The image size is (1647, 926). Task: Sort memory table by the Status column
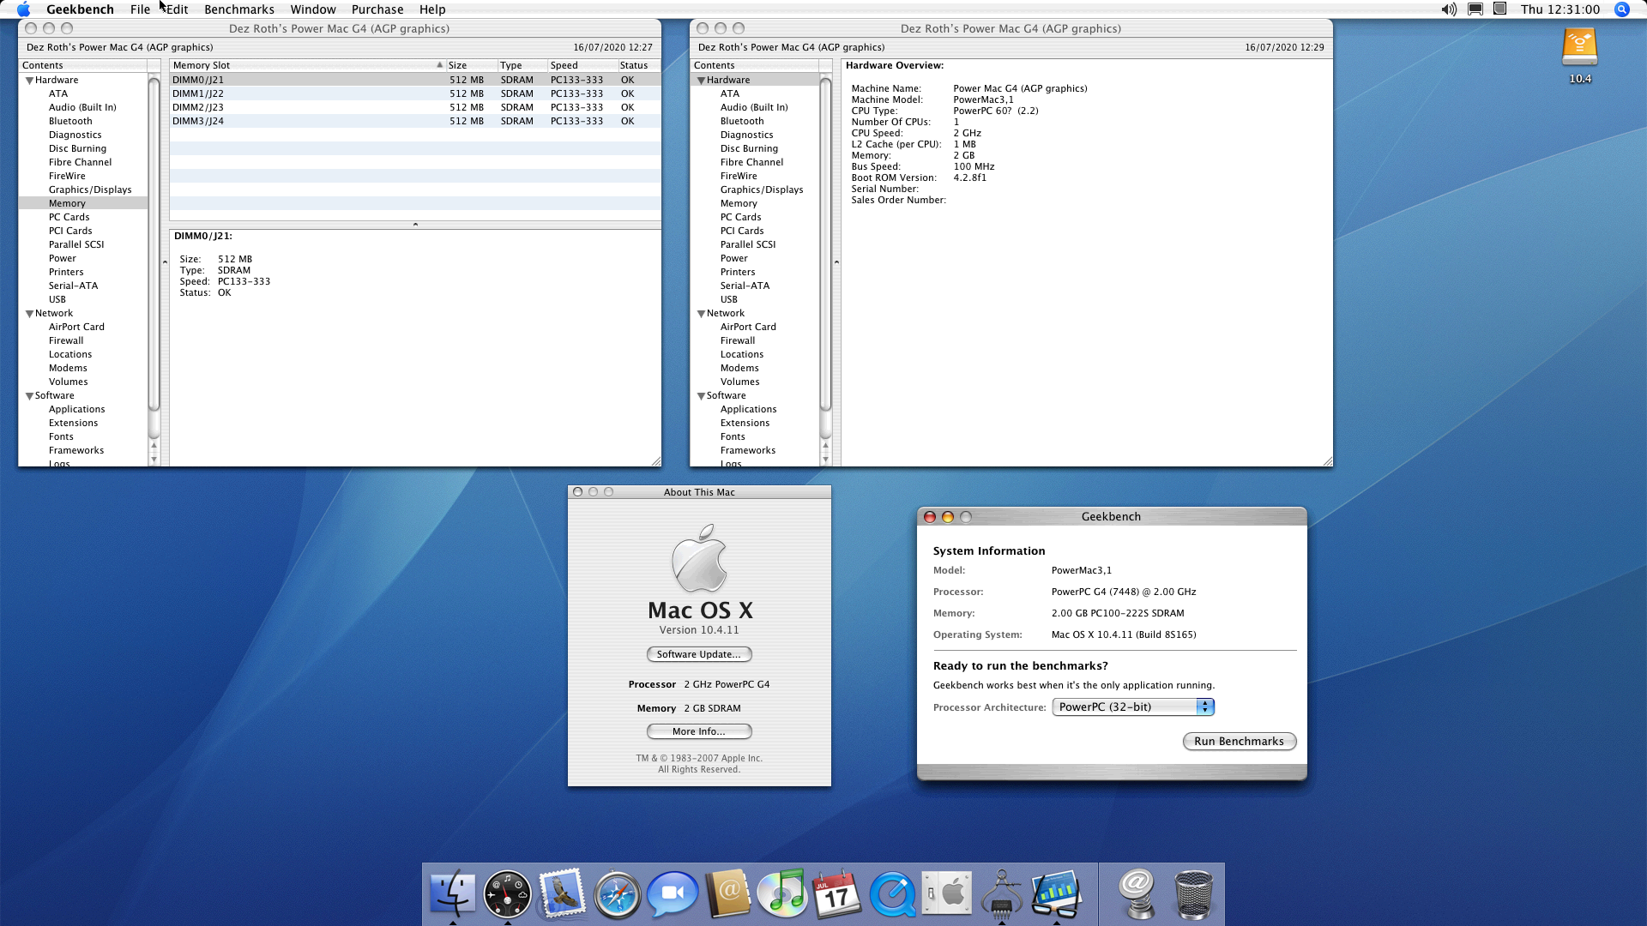click(638, 65)
